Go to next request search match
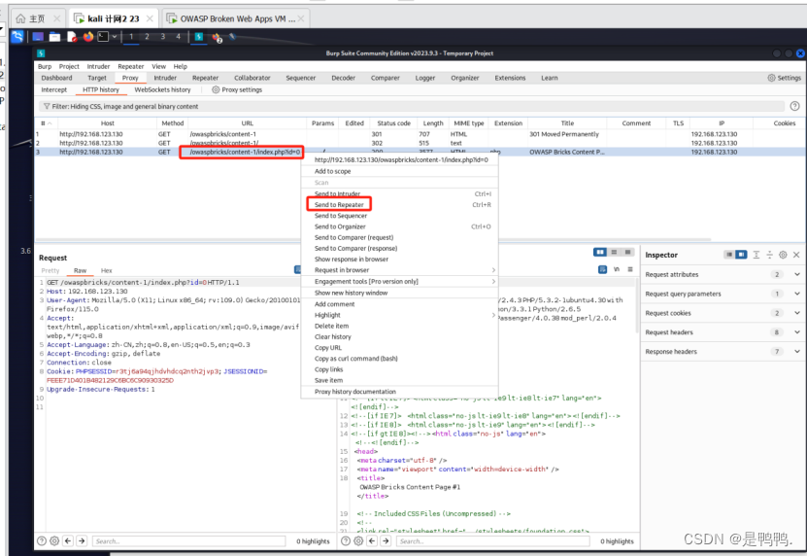807x556 pixels. click(x=82, y=541)
